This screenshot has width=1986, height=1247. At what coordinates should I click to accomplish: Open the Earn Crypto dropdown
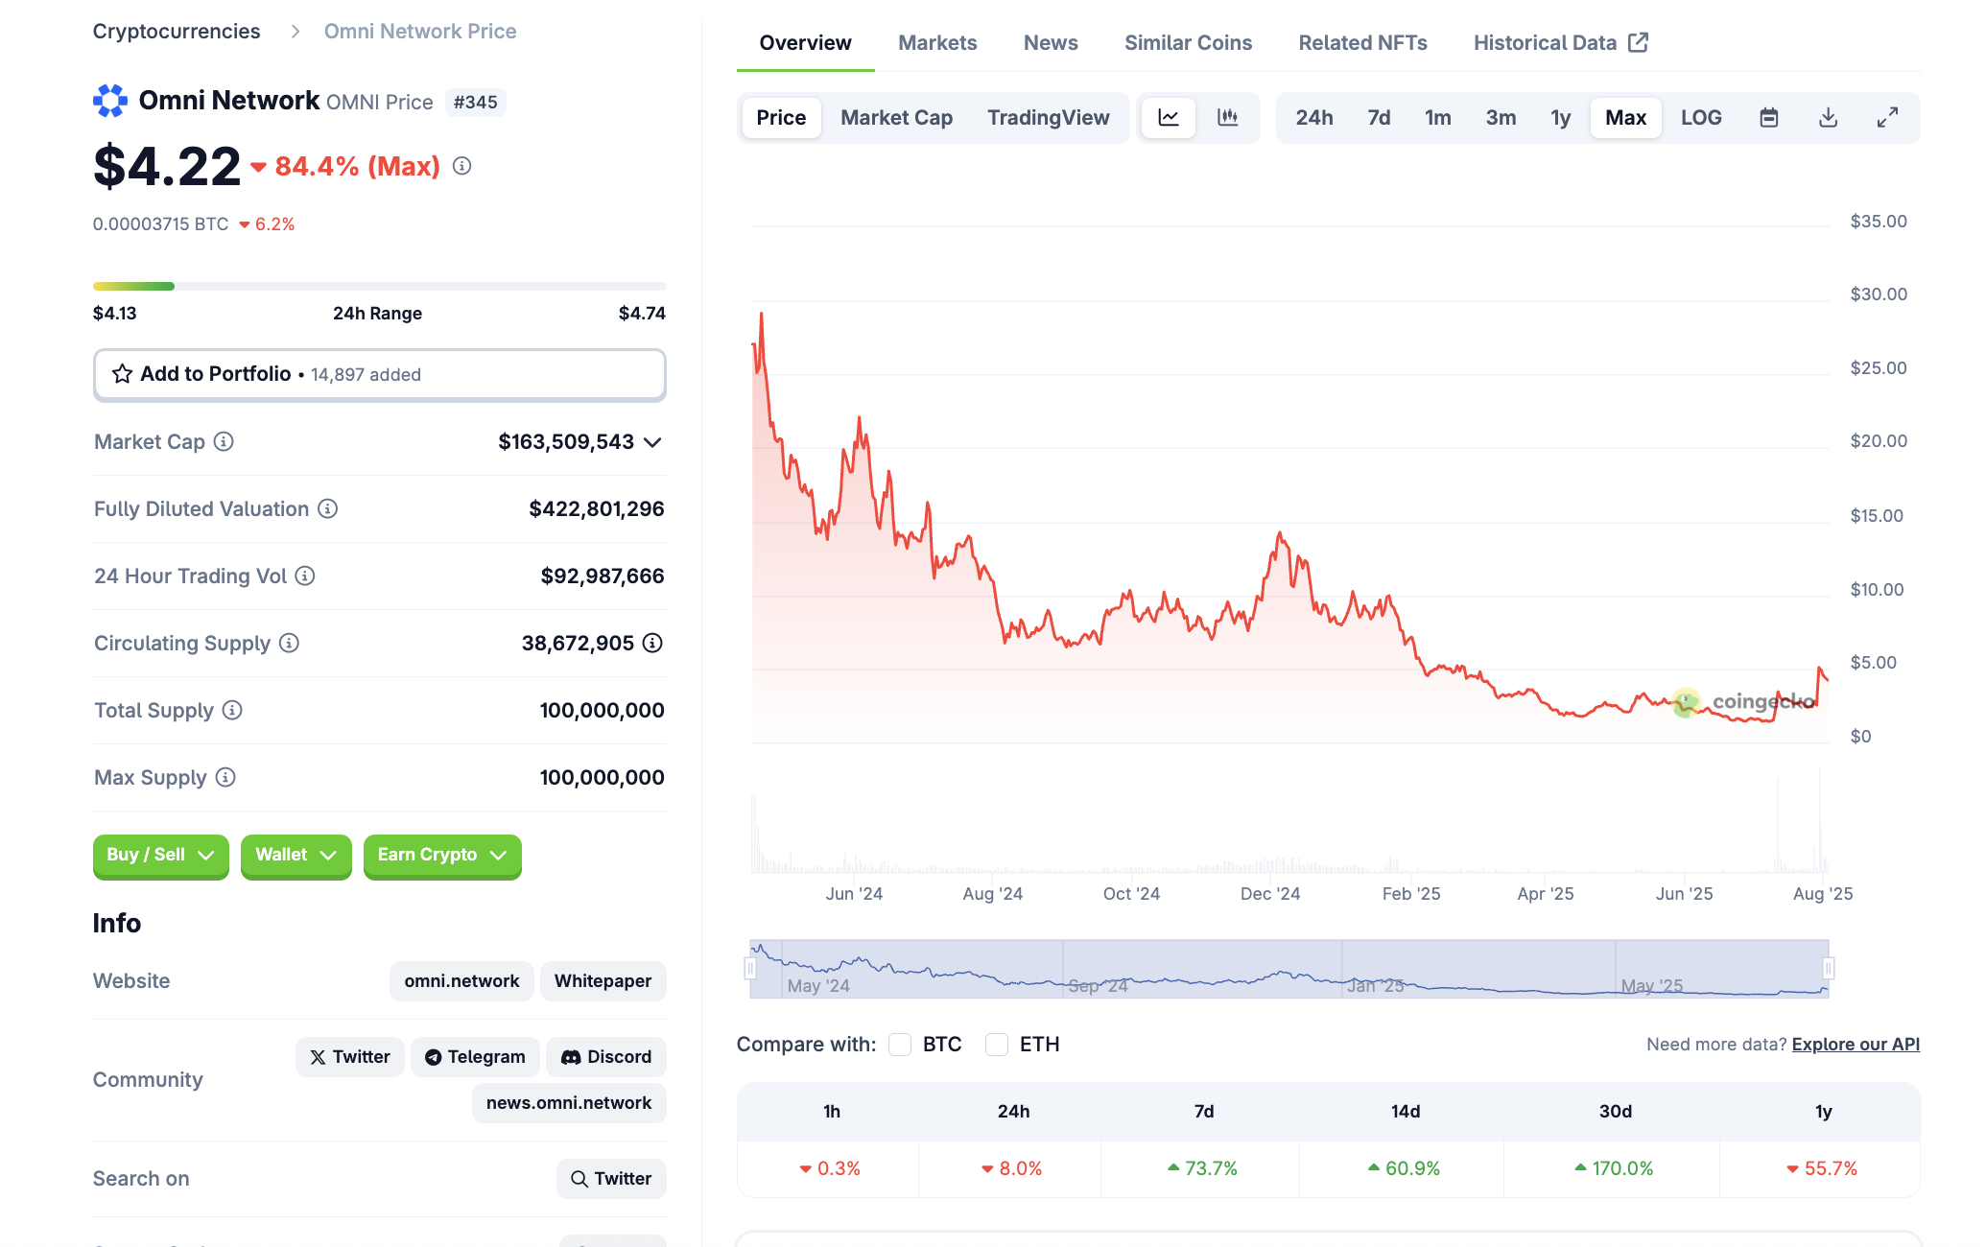pyautogui.click(x=441, y=855)
